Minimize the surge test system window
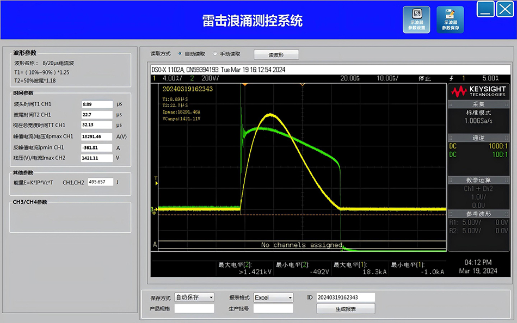Image resolution: width=517 pixels, height=323 pixels. [x=486, y=9]
